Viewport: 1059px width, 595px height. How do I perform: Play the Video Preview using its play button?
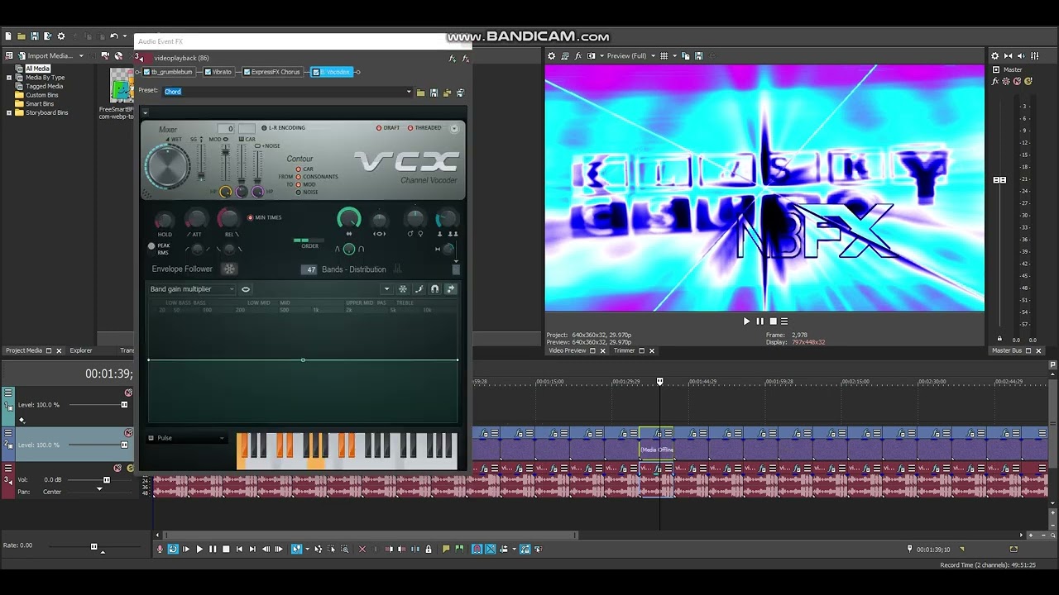point(746,321)
